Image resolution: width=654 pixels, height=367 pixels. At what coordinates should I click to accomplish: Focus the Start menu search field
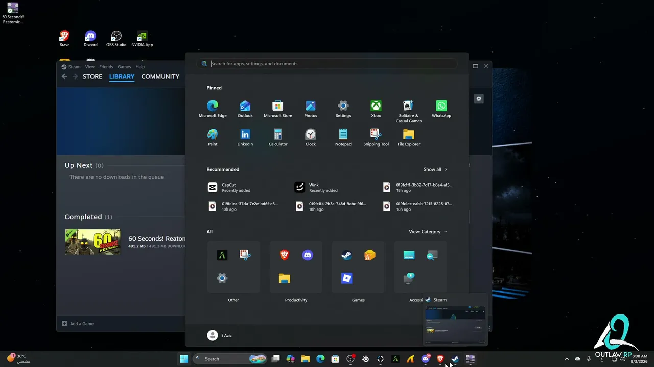pyautogui.click(x=327, y=64)
